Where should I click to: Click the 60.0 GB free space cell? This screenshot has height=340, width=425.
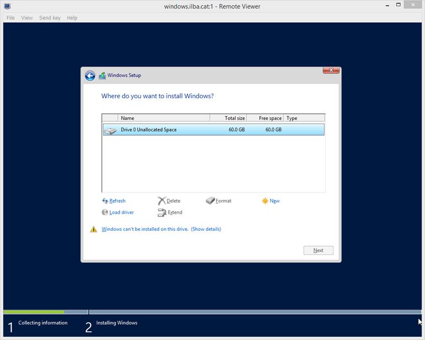273,130
